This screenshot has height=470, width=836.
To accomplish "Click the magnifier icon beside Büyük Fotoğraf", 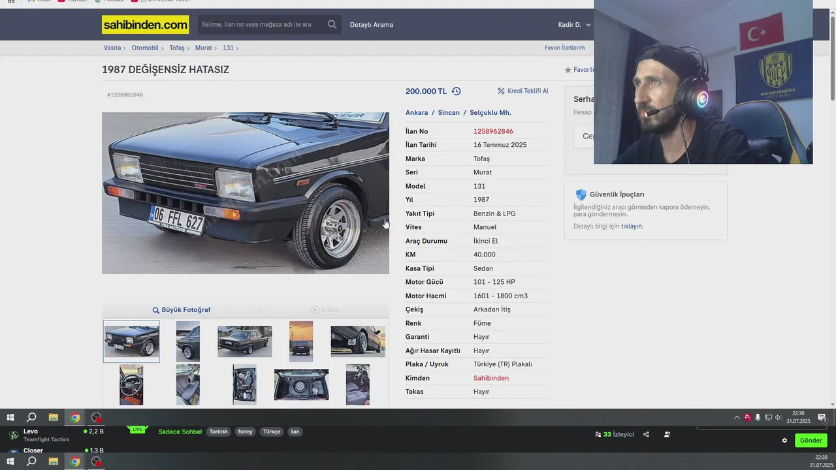I will click(x=155, y=310).
